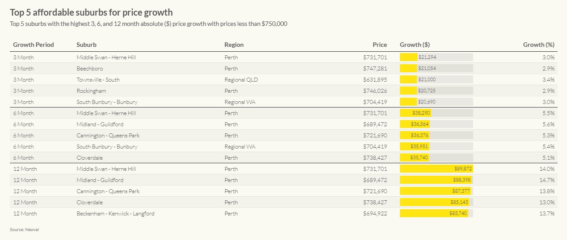This screenshot has height=240, width=567.
Task: Click the Source: Neoval footer text
Action: click(21, 229)
